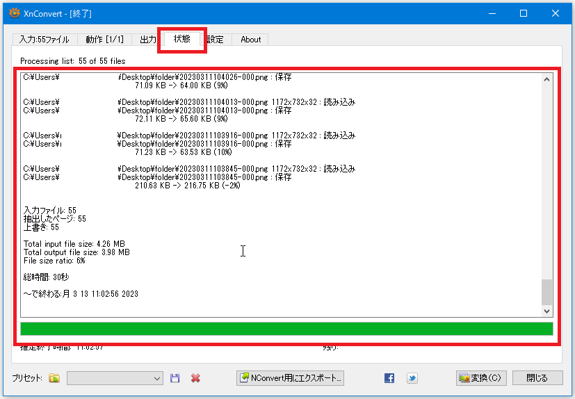
Task: Open the 動作 [1/1] tab
Action: coord(104,40)
